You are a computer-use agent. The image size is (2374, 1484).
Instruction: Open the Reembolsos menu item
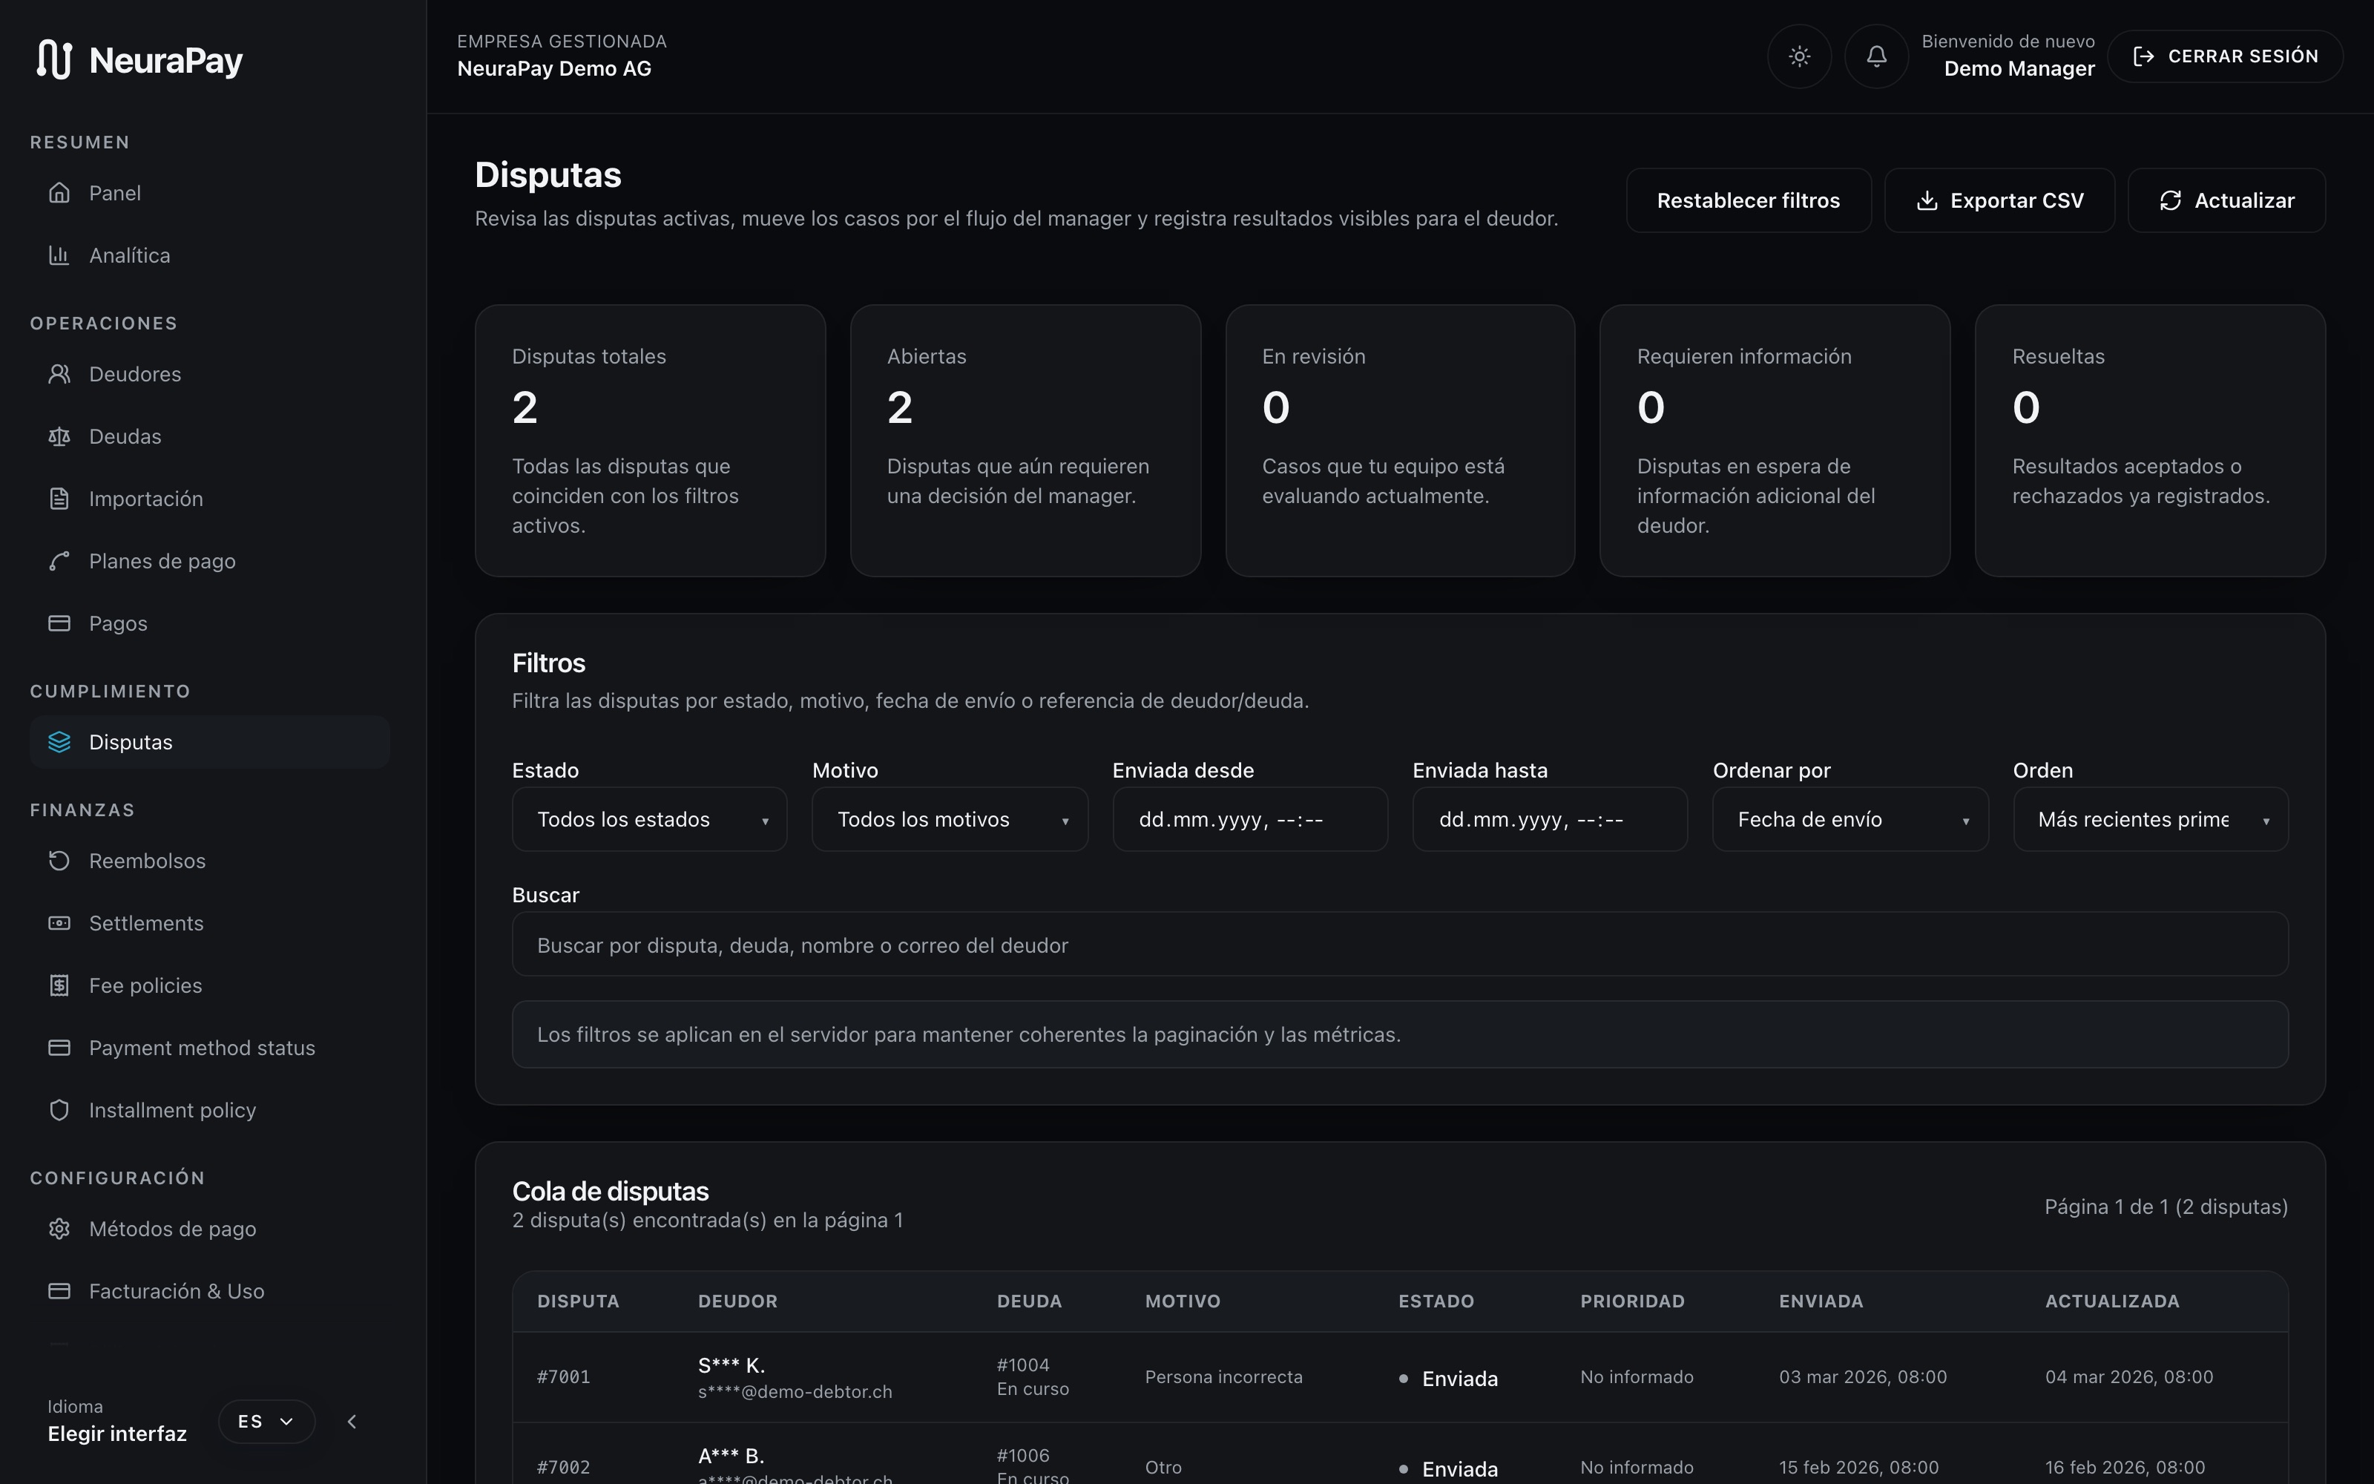coord(209,861)
